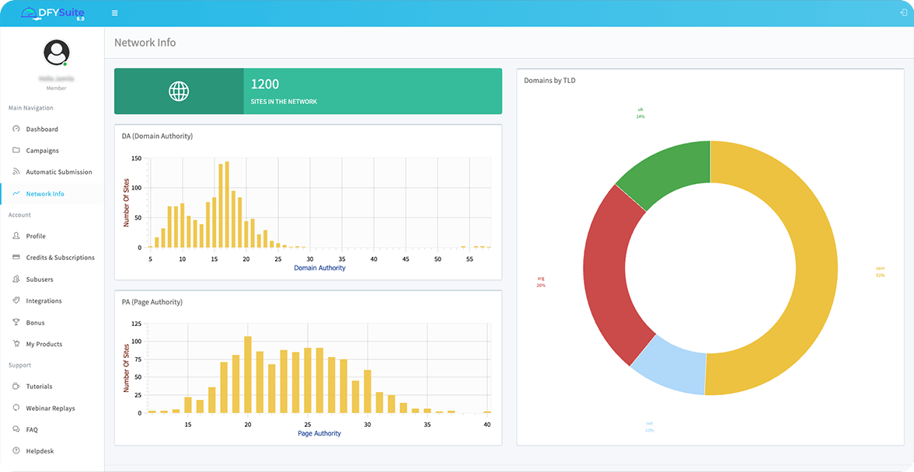Click the Network Info chart icon
This screenshot has width=914, height=472.
[x=16, y=193]
